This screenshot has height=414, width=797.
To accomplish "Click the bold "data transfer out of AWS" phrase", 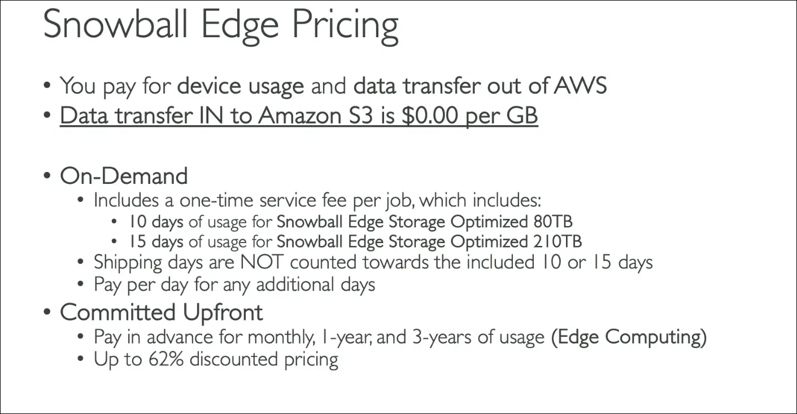I will click(x=480, y=86).
